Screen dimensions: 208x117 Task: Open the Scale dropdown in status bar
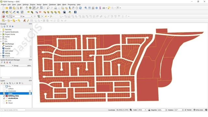[145, 110]
